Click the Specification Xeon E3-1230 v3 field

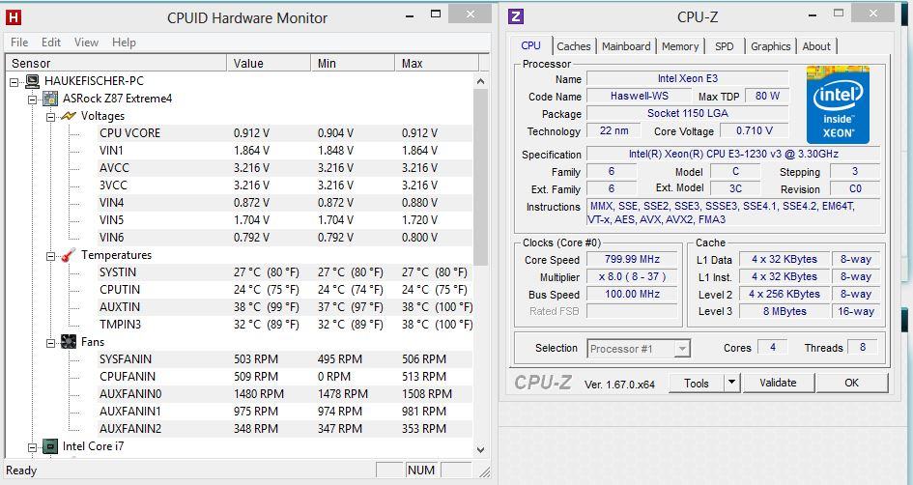(x=732, y=155)
